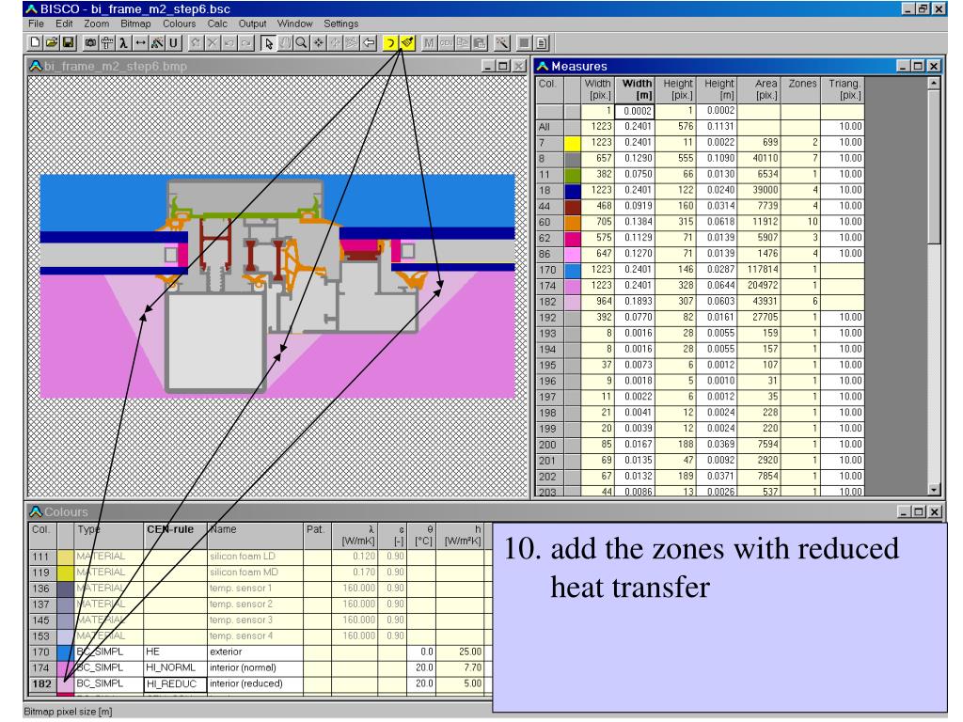Click the four-arrow centre icon
This screenshot has width=963, height=722.
click(x=318, y=43)
